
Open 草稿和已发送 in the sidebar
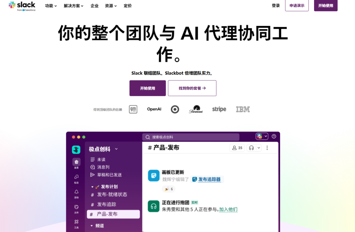106,175
